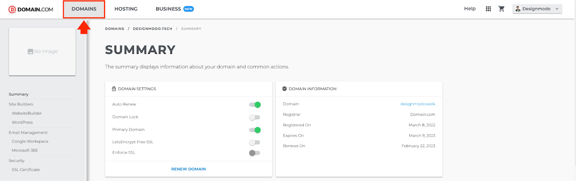Click the Enforce SSL label
The height and width of the screenshot is (181, 576).
click(x=124, y=153)
